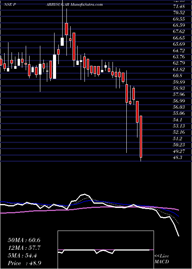This screenshot has height=269, width=192.
Task: Click the 55.06 price axis label
Action: 179,113
